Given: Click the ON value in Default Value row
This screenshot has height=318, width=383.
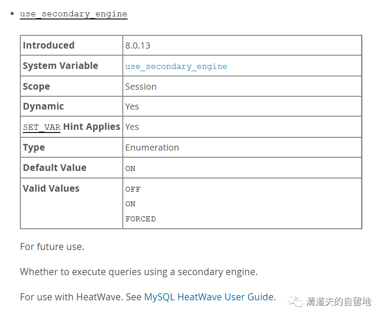Looking at the screenshot, I should point(130,168).
